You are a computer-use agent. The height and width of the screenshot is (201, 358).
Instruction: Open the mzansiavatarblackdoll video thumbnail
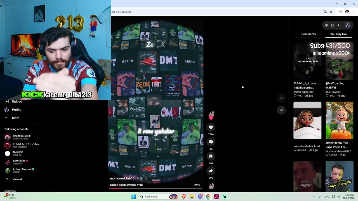click(307, 120)
